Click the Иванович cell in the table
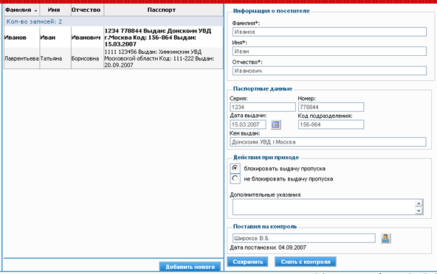 coord(87,38)
